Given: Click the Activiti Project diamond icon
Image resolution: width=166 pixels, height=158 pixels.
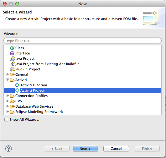Looking at the screenshot, I should [17, 90].
